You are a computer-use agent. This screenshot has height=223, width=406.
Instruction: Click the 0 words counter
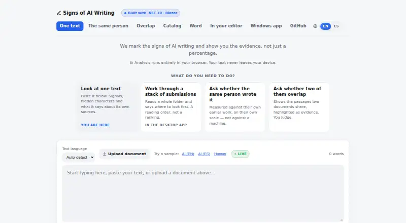(x=336, y=154)
